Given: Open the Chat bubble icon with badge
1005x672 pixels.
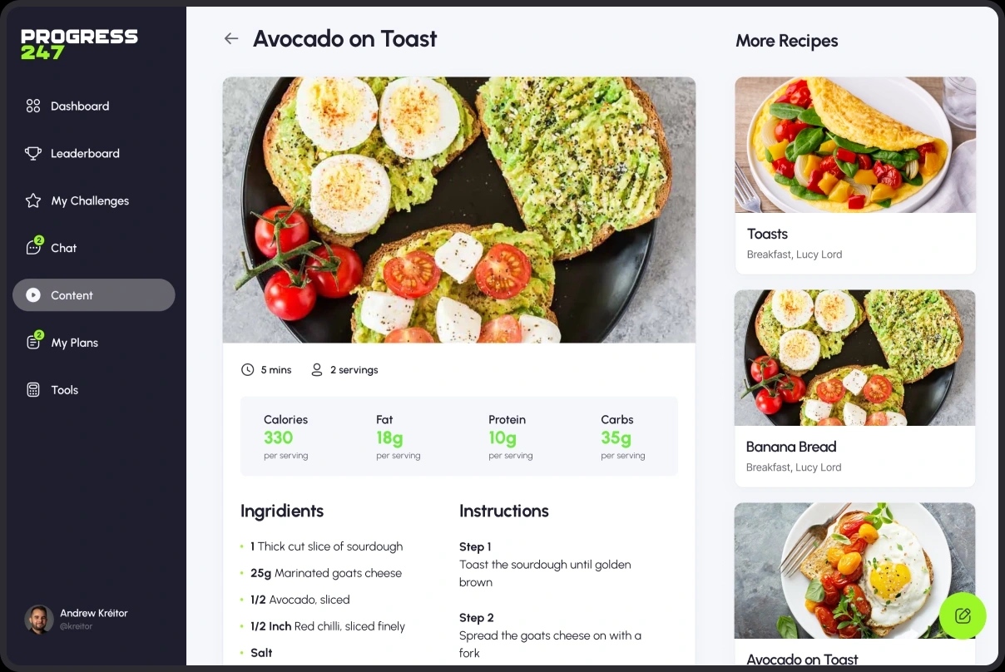Looking at the screenshot, I should tap(33, 248).
